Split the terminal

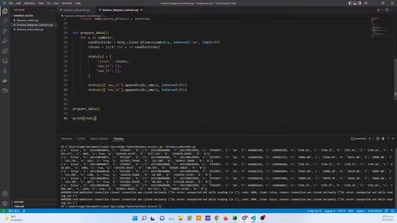378,139
